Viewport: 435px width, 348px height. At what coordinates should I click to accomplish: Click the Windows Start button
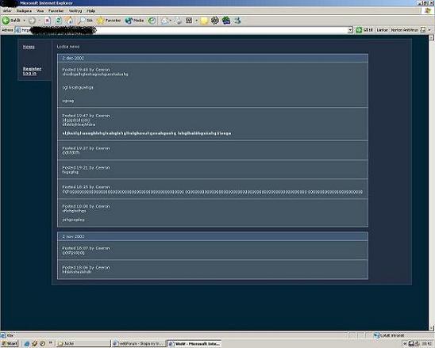click(x=10, y=343)
